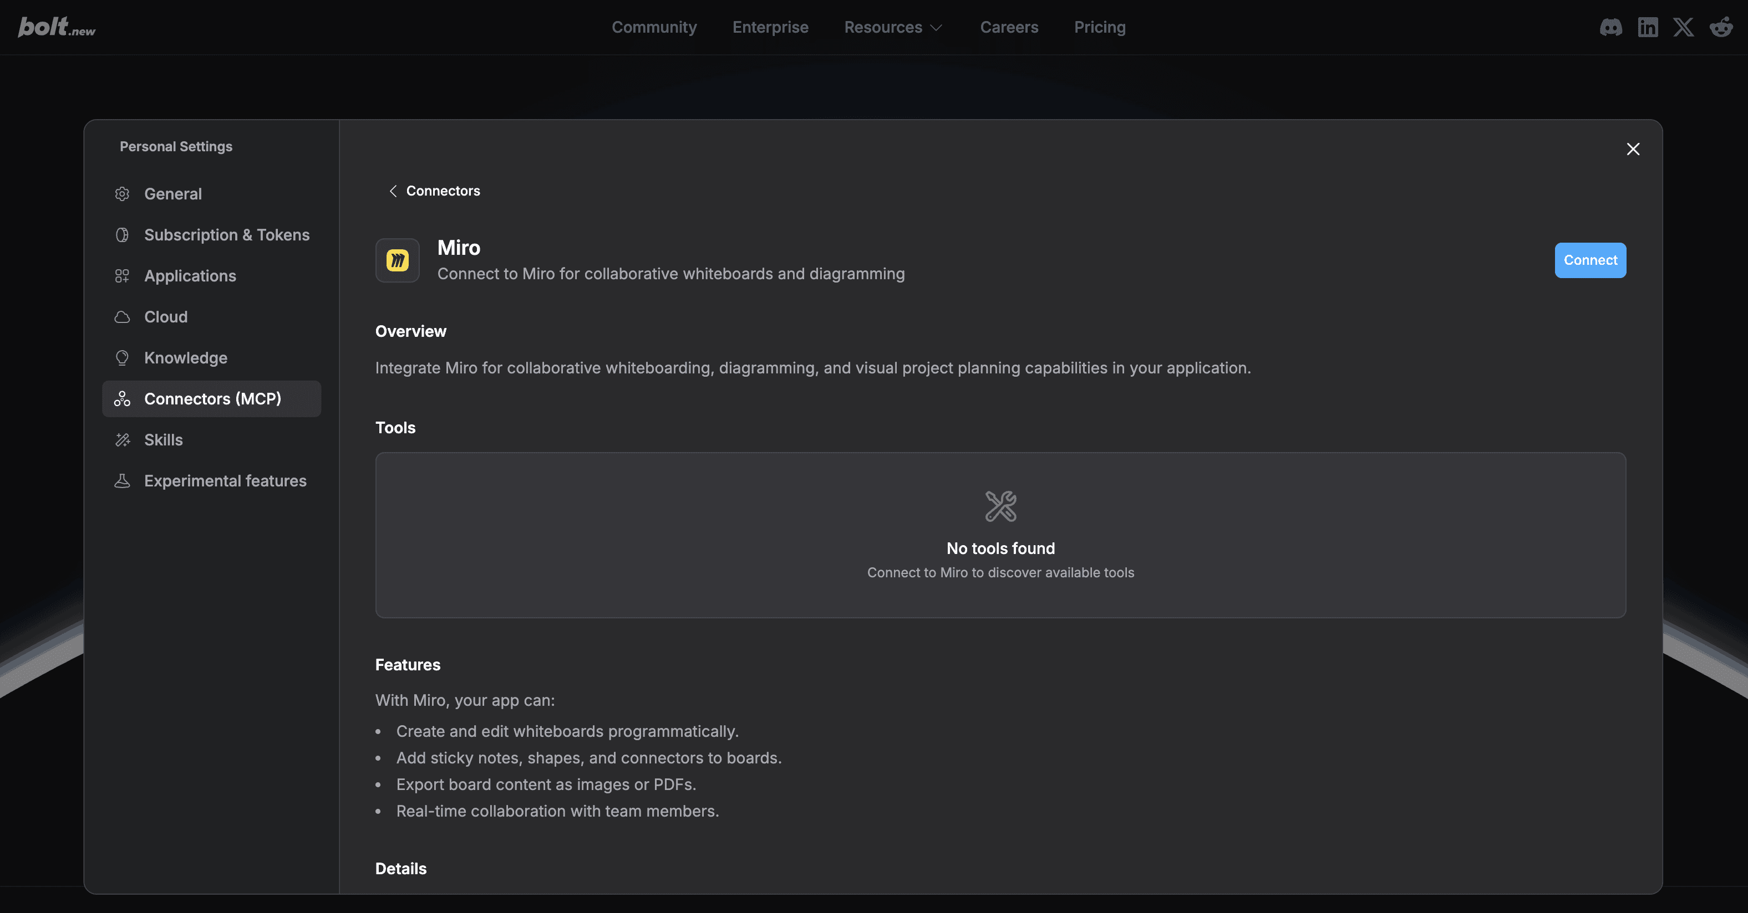Click the Experimental features flask icon
1748x913 pixels.
122,481
